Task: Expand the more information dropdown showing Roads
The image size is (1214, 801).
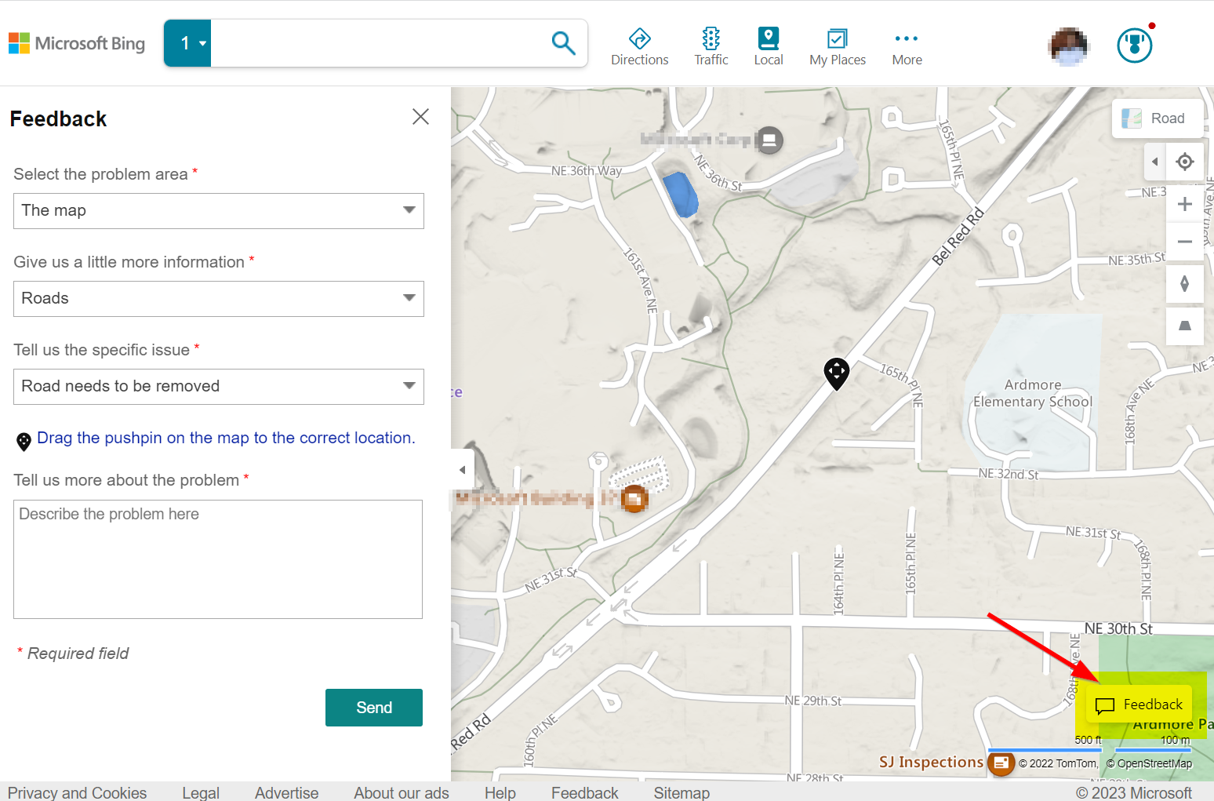Action: coord(219,299)
